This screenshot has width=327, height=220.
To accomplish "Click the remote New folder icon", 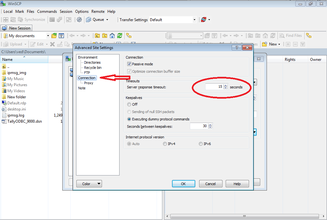I will pos(265,44).
